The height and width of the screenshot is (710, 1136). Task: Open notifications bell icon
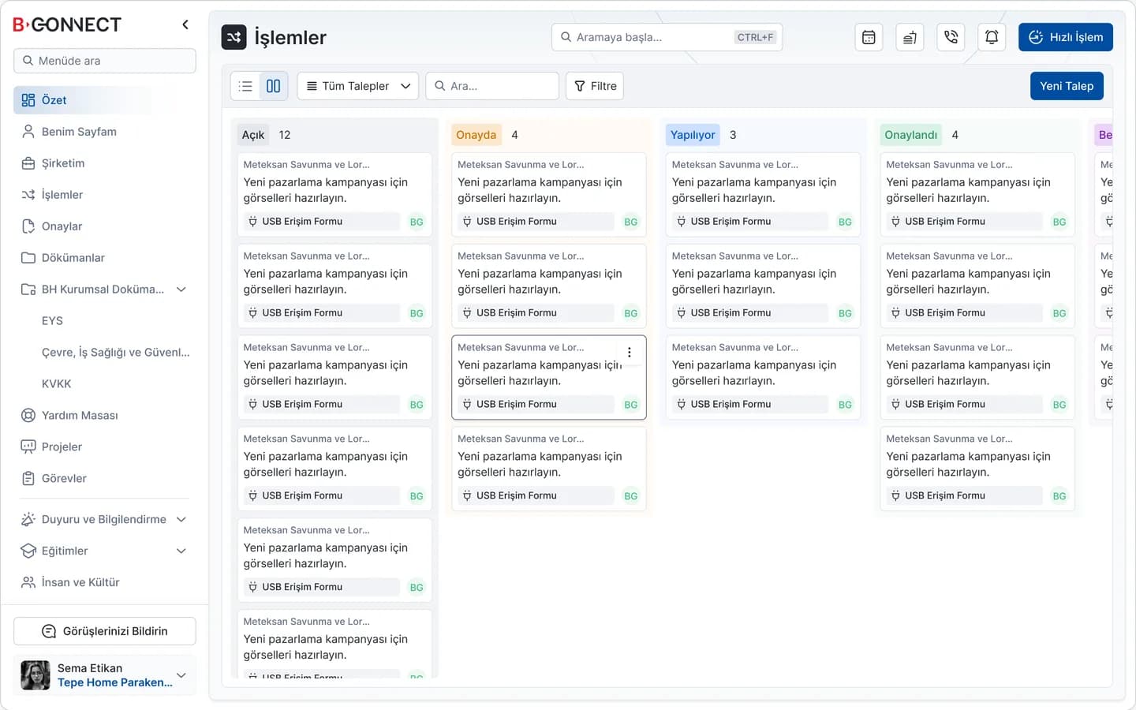[x=992, y=37]
